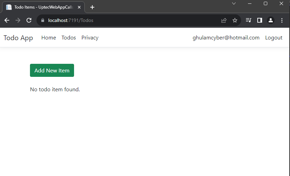Bookmark this page with the star icon
290x176 pixels.
(235, 20)
